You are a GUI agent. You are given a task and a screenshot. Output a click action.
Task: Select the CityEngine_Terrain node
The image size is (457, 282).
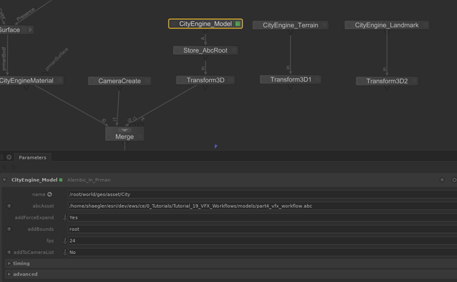click(290, 25)
